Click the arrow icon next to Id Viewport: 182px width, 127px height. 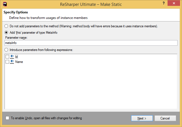pyautogui.click(x=12, y=57)
